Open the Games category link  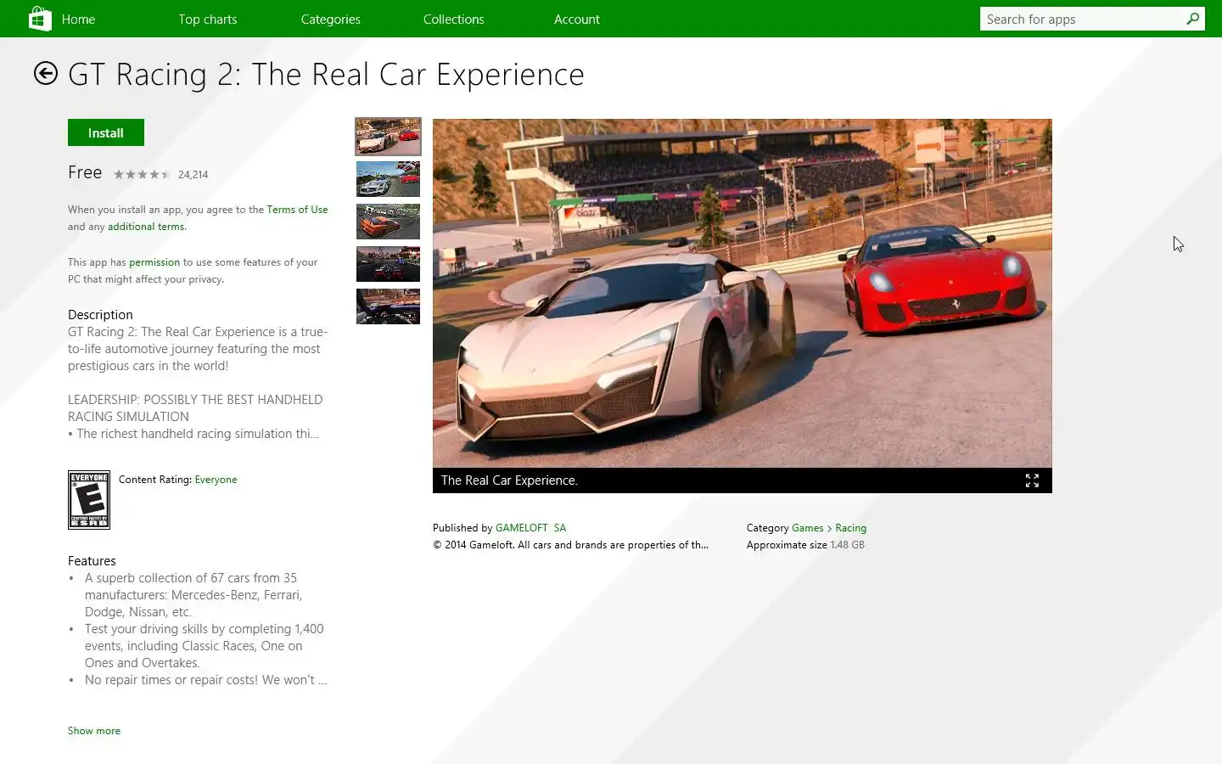(808, 528)
